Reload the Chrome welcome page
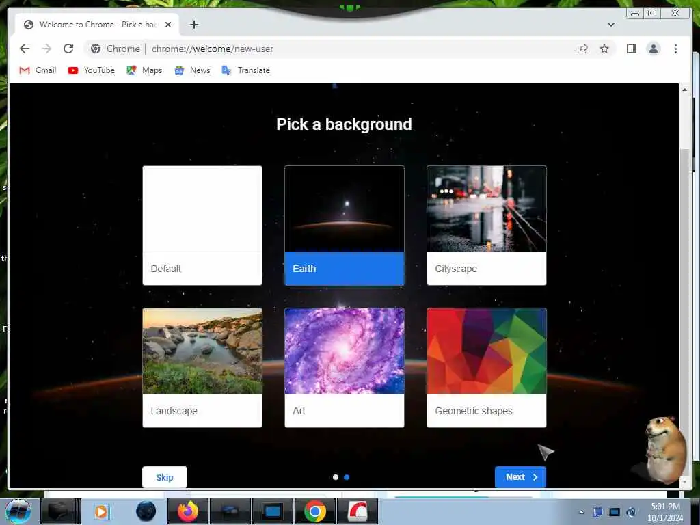The image size is (700, 525). (x=68, y=49)
